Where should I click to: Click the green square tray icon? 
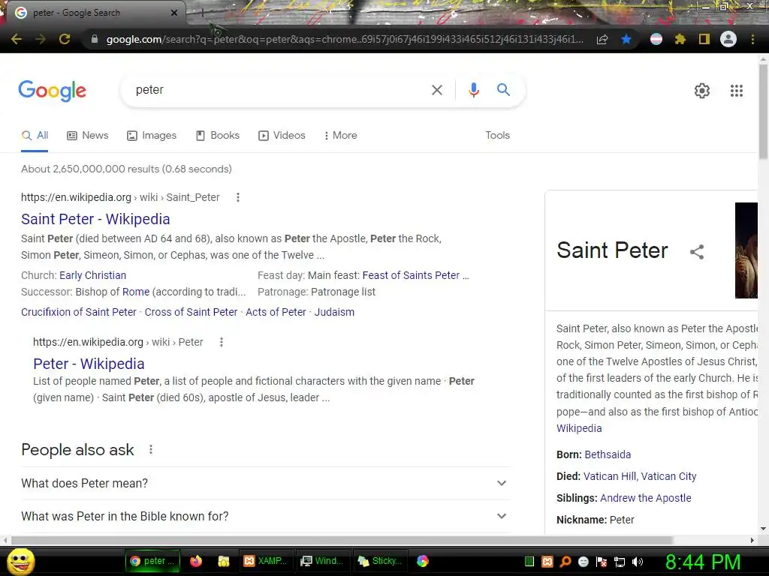pyautogui.click(x=529, y=562)
